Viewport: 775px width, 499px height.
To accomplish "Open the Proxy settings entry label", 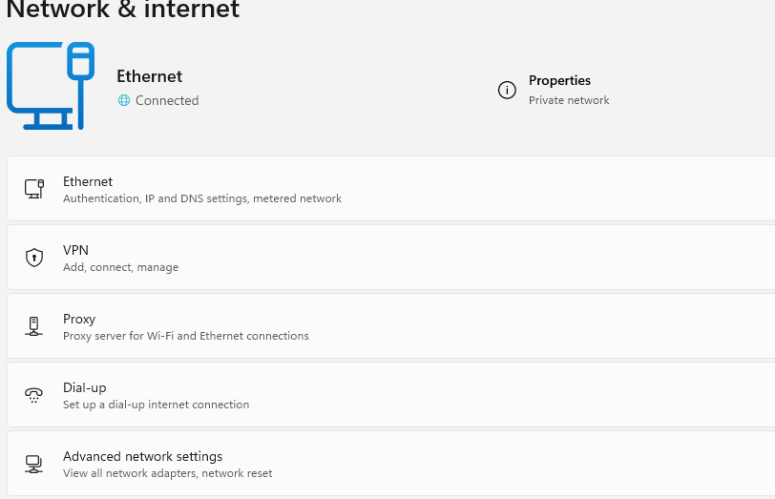I will [79, 319].
